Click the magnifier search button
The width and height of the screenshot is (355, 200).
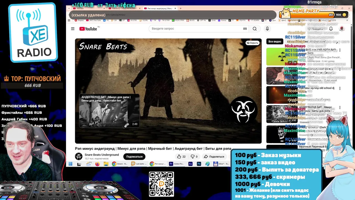[x=255, y=29]
